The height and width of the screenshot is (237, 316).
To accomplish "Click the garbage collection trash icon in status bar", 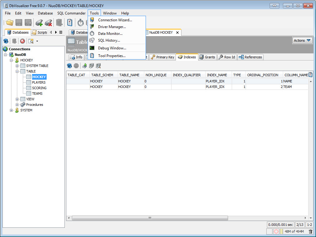I will tap(310, 231).
